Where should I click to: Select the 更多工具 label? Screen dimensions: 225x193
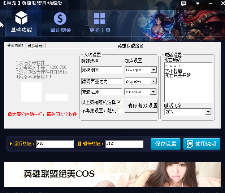click(100, 30)
